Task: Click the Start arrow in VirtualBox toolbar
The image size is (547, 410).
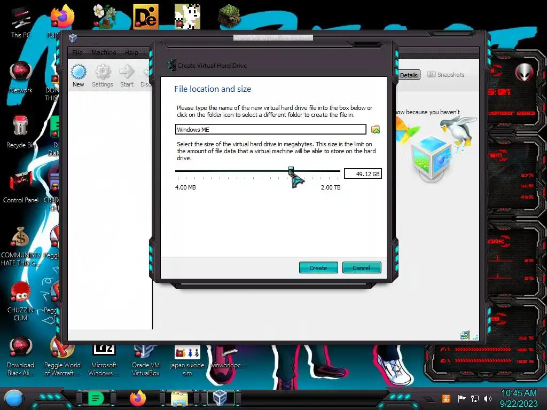Action: coord(127,76)
